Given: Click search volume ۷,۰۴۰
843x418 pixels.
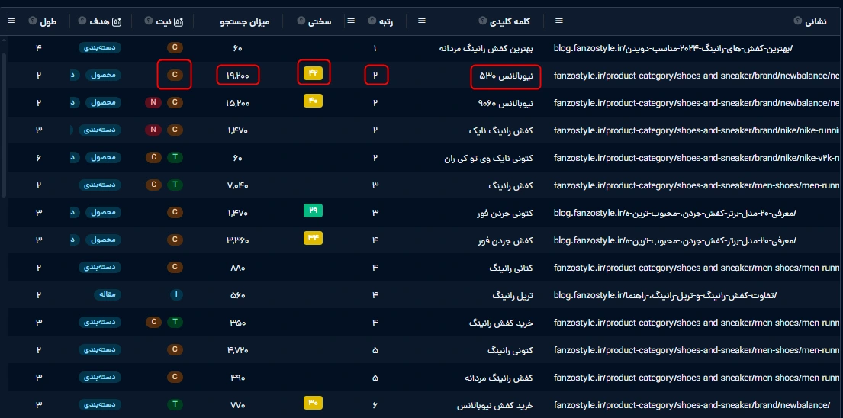Looking at the screenshot, I should pyautogui.click(x=237, y=185).
